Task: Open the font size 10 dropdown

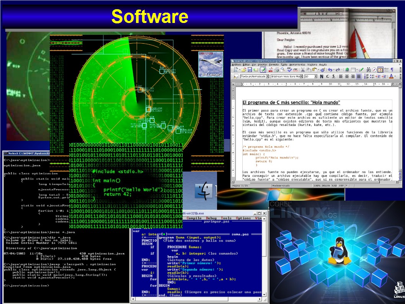Action: [x=315, y=76]
